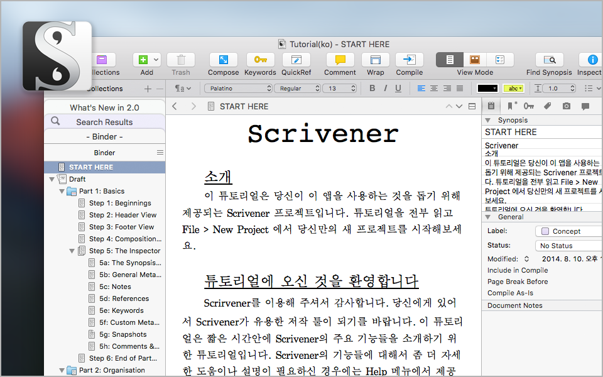Show References bookmark pane in Inspector
The height and width of the screenshot is (377, 603).
(x=511, y=106)
